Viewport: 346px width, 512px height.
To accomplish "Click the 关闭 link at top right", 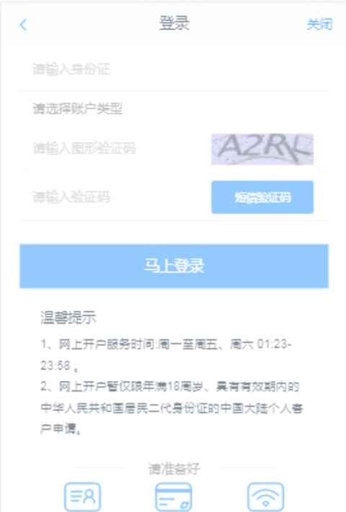I will [x=319, y=24].
